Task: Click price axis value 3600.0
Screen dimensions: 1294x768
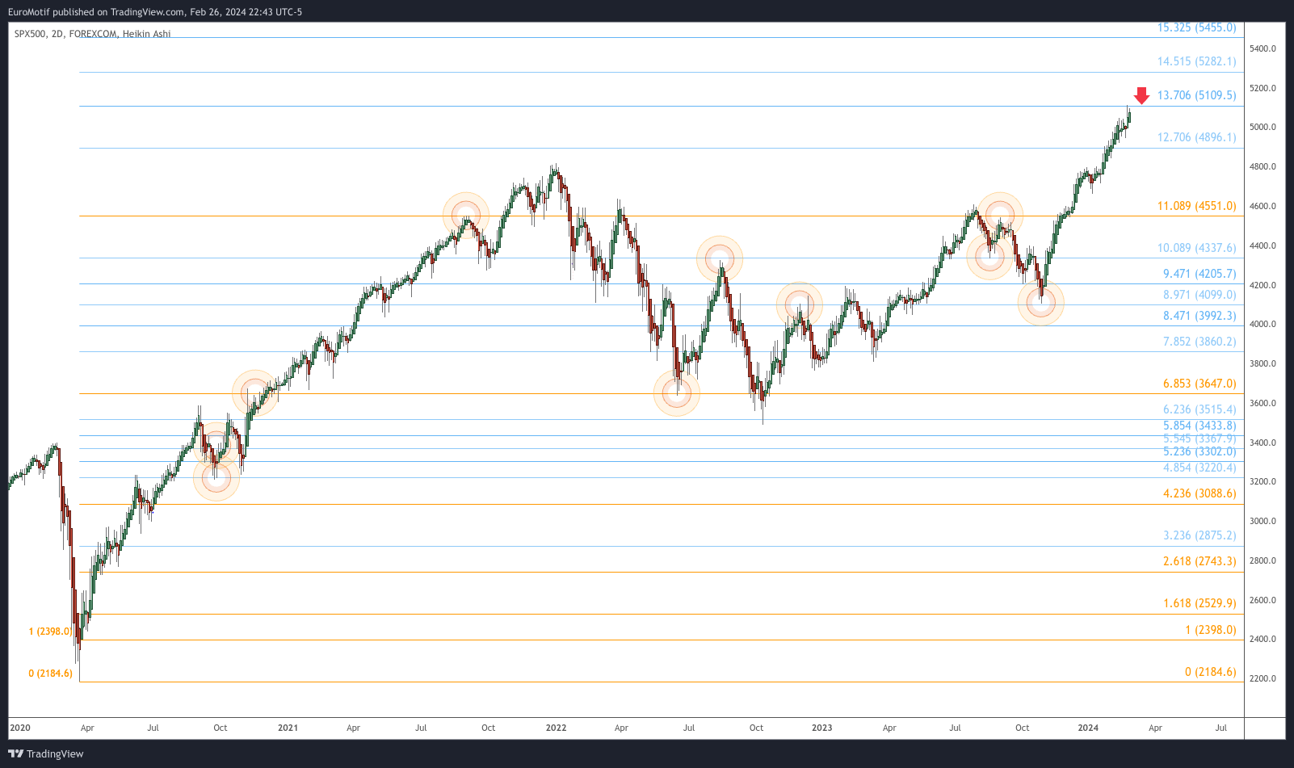Action: pos(1262,403)
